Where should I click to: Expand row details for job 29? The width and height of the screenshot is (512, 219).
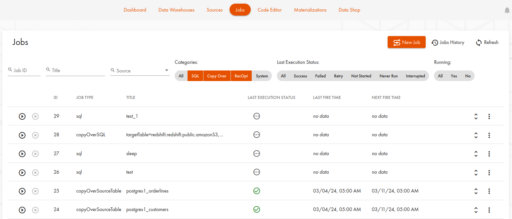click(x=476, y=116)
